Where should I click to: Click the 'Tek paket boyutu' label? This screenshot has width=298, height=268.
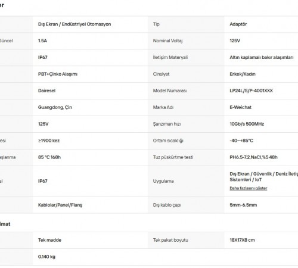(170, 240)
